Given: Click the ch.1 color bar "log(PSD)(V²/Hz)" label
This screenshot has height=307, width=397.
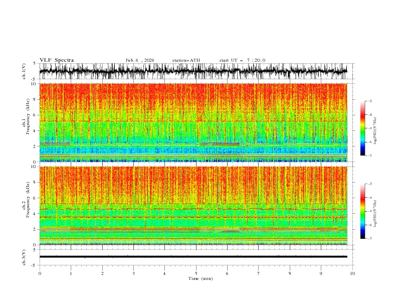Looking at the screenshot, I should (x=375, y=131).
